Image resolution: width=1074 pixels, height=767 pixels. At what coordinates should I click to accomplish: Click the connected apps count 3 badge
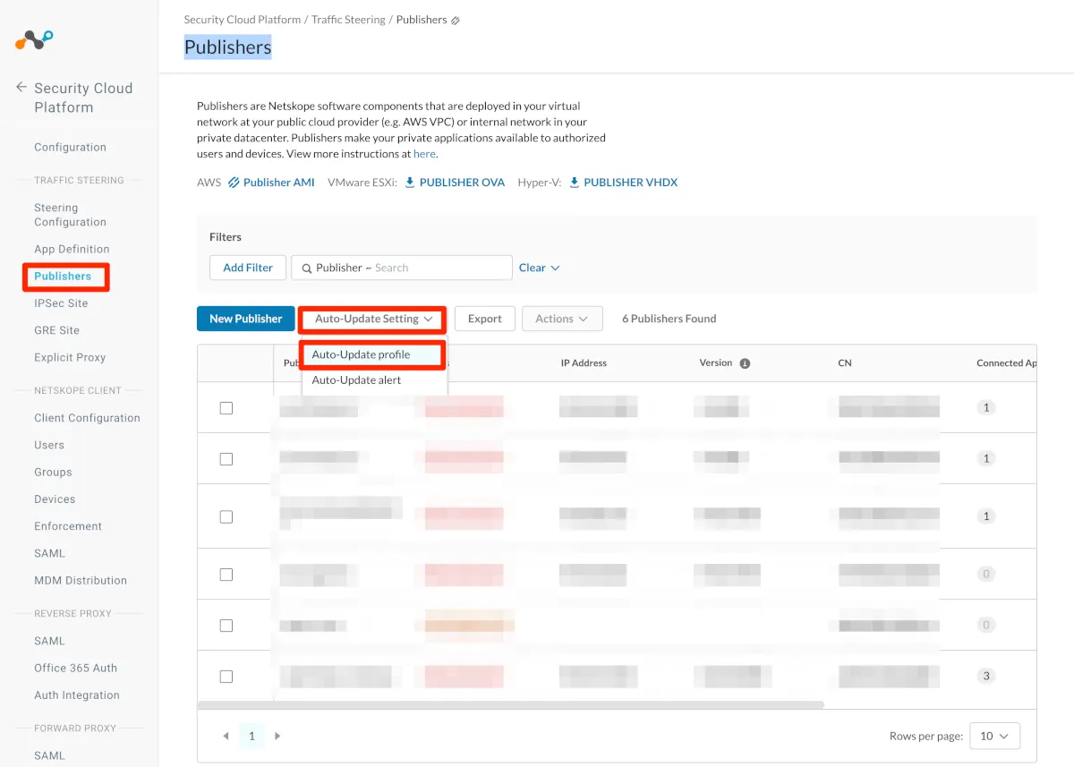coord(986,676)
